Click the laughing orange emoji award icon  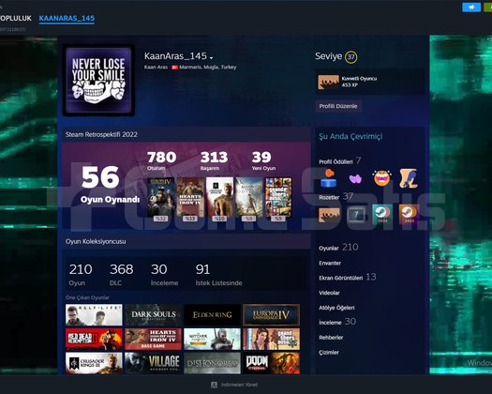coord(381,178)
